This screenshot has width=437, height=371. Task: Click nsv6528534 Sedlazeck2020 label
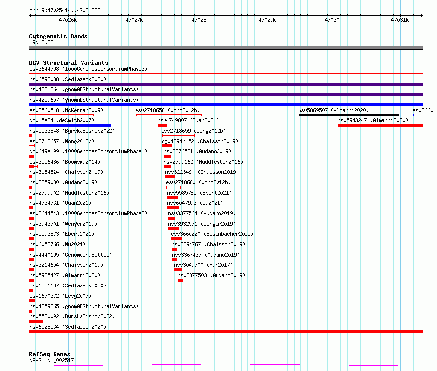[68, 327]
